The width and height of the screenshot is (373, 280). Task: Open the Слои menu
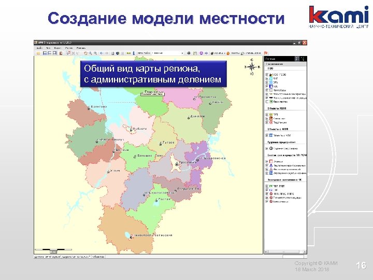pyautogui.click(x=69, y=48)
